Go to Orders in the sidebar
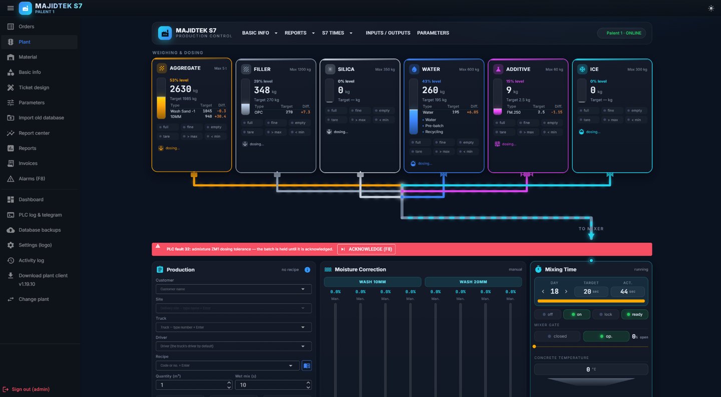This screenshot has width=721, height=397. [x=40, y=27]
